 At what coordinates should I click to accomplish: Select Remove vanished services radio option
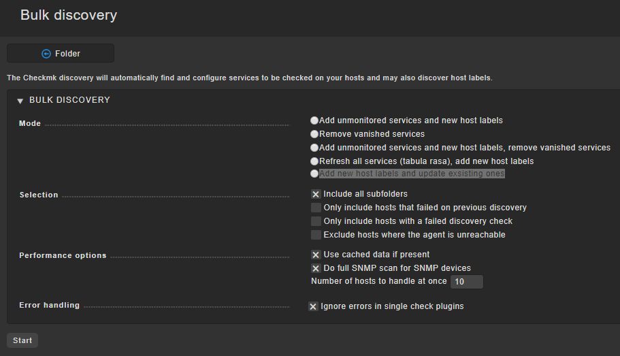(314, 134)
